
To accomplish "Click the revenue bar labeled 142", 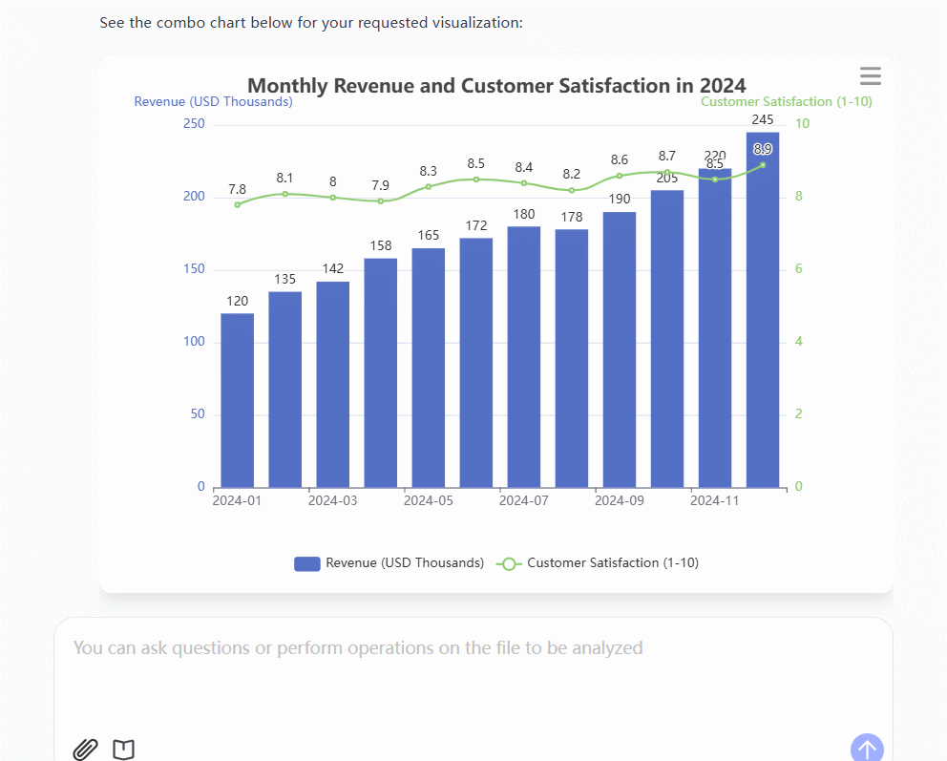I will coord(333,387).
